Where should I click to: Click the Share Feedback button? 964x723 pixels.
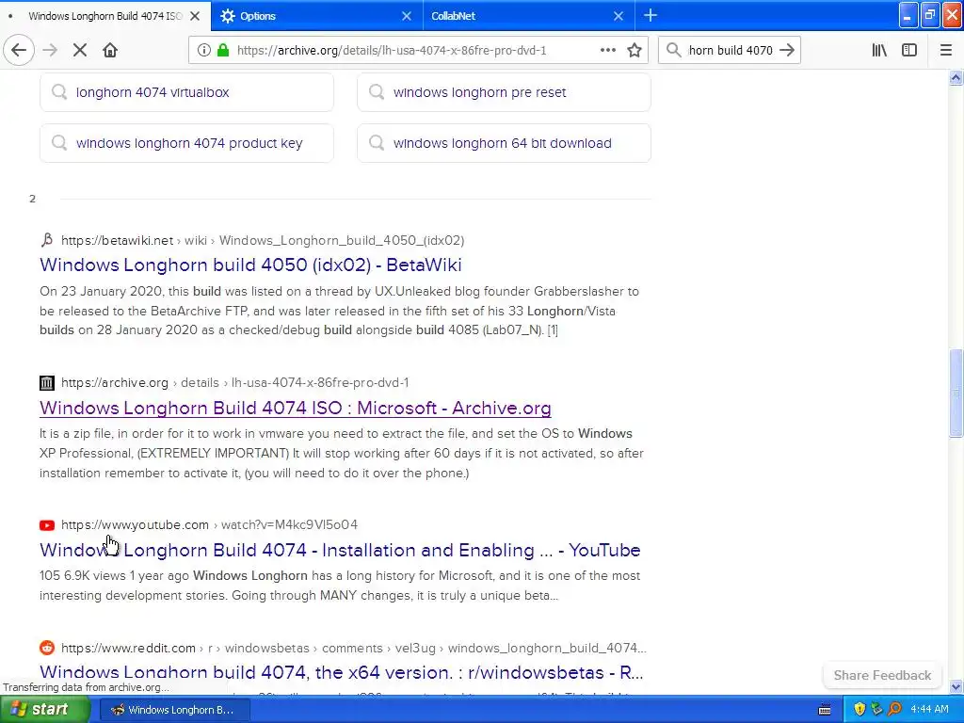tap(882, 675)
